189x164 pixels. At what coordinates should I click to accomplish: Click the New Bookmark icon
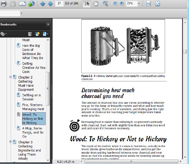[x=37, y=34]
